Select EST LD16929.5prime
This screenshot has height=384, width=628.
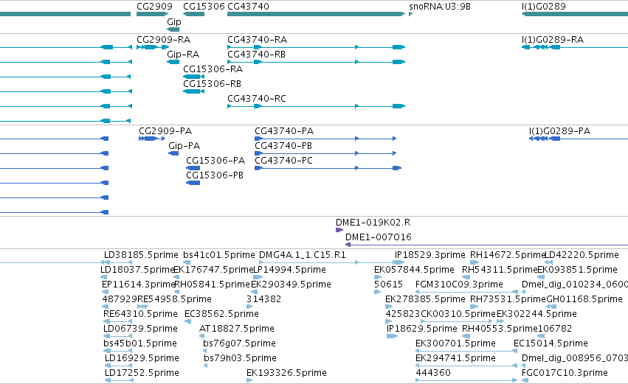(x=142, y=358)
